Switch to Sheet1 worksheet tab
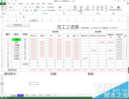Image resolution: width=129 pixels, height=99 pixels. pyautogui.click(x=27, y=95)
